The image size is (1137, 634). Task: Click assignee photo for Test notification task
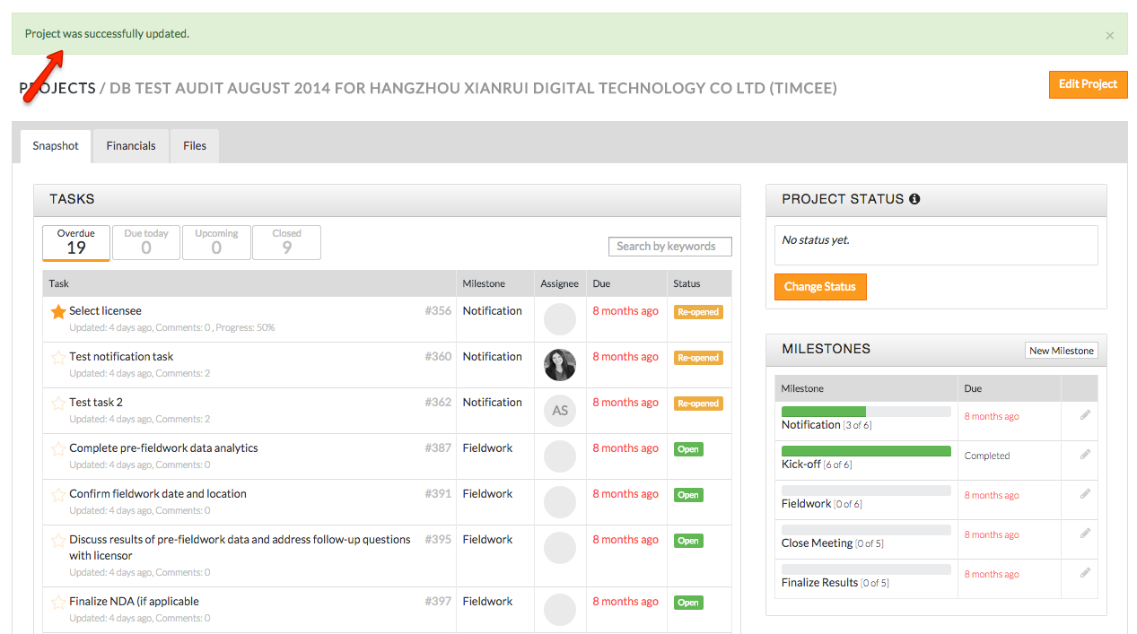point(560,365)
